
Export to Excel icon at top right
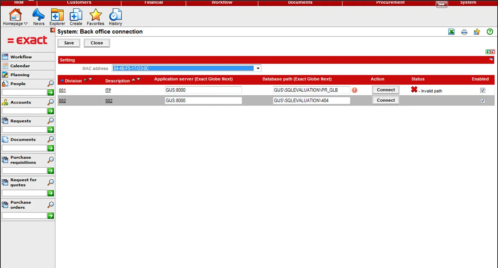coord(451,32)
